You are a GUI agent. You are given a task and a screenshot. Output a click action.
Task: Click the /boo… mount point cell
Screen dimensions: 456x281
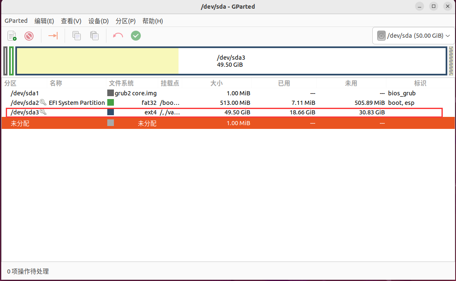[x=169, y=103]
